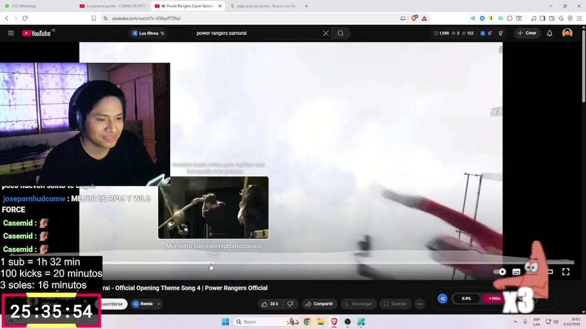Open the Windows Start menu

click(225, 322)
